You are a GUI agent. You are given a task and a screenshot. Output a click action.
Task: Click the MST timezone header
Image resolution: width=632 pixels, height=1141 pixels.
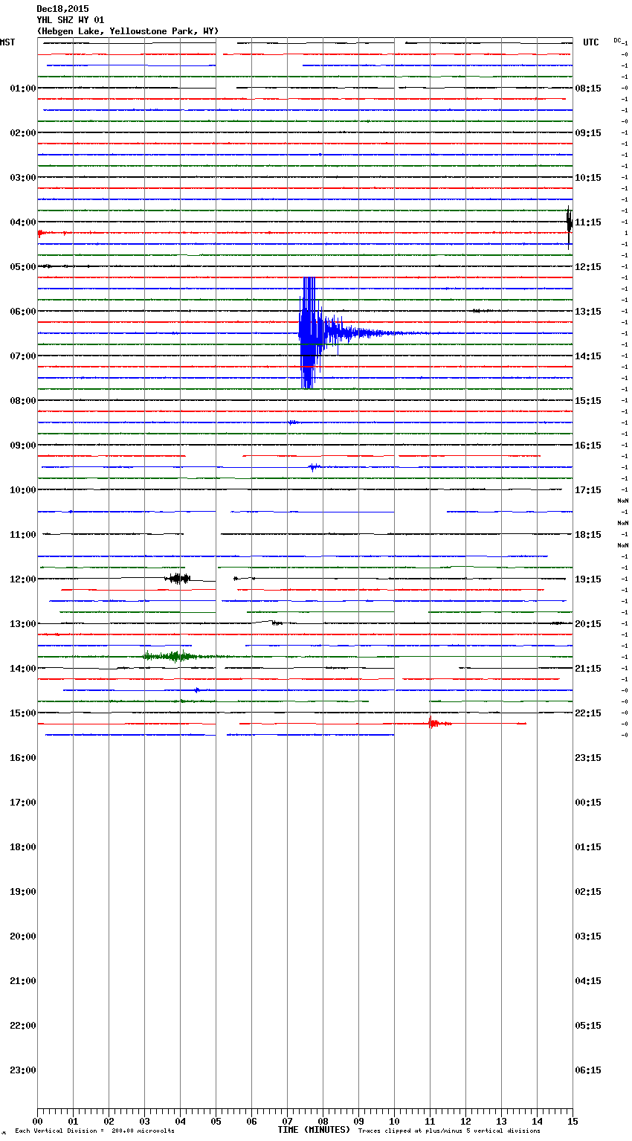point(7,42)
